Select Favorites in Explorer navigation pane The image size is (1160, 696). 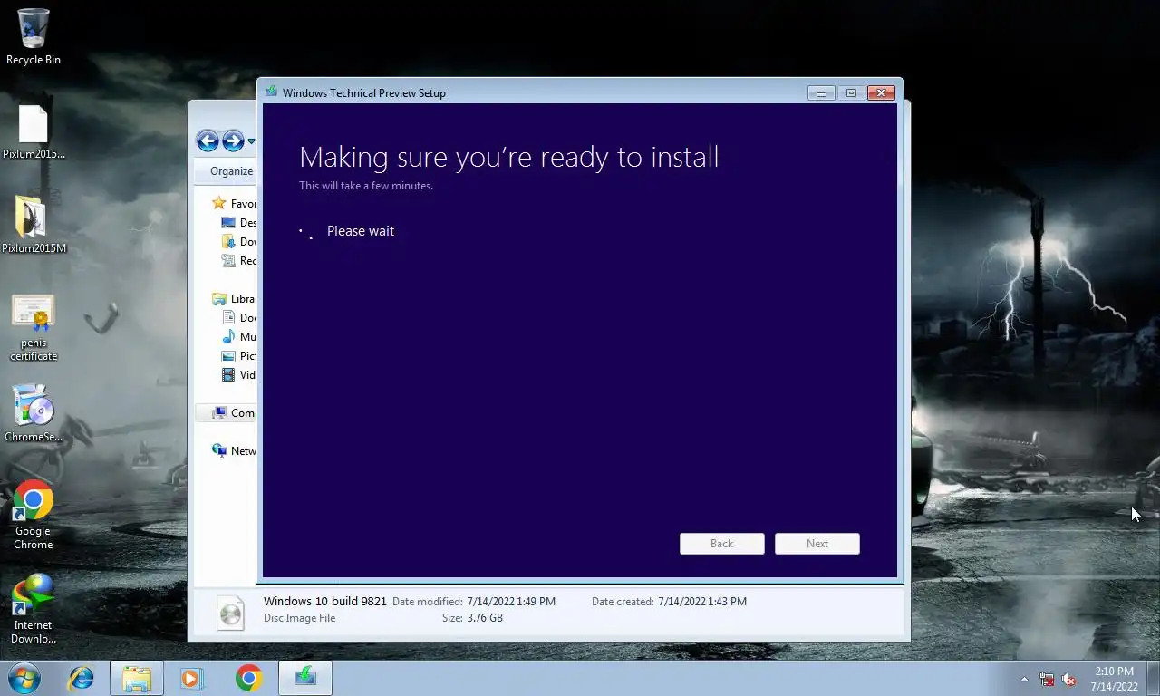pyautogui.click(x=234, y=204)
